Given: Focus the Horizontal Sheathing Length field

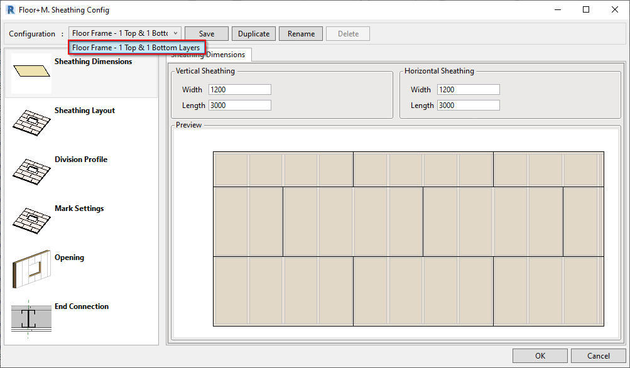Looking at the screenshot, I should [468, 106].
